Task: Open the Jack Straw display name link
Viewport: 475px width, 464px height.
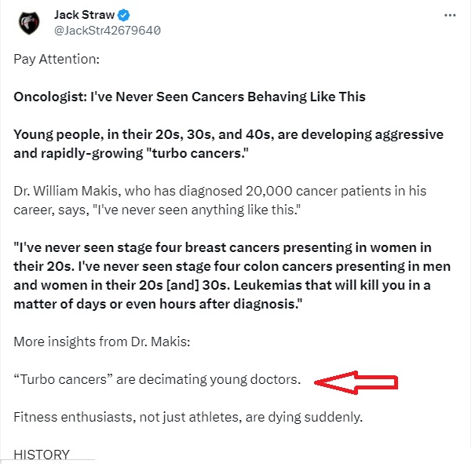Action: tap(84, 15)
